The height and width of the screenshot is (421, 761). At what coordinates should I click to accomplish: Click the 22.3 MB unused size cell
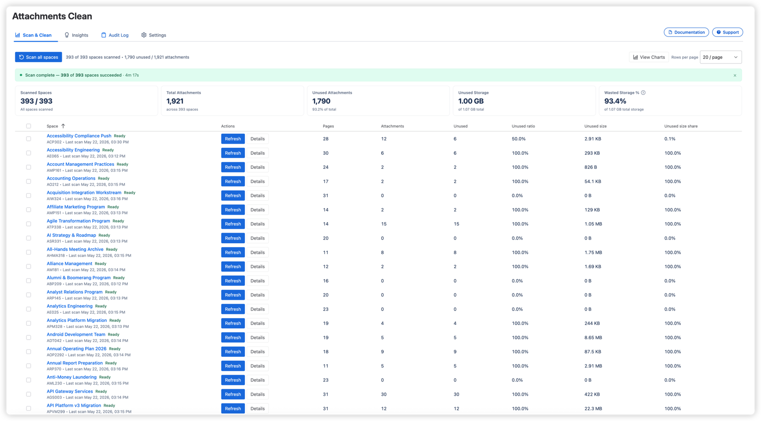point(593,409)
